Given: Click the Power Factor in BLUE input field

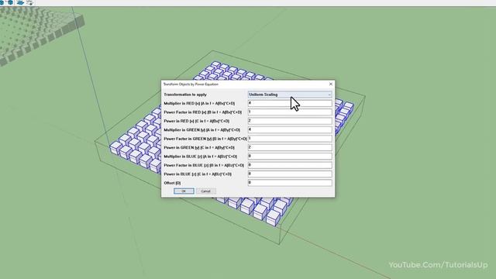Looking at the screenshot, I should [290, 165].
